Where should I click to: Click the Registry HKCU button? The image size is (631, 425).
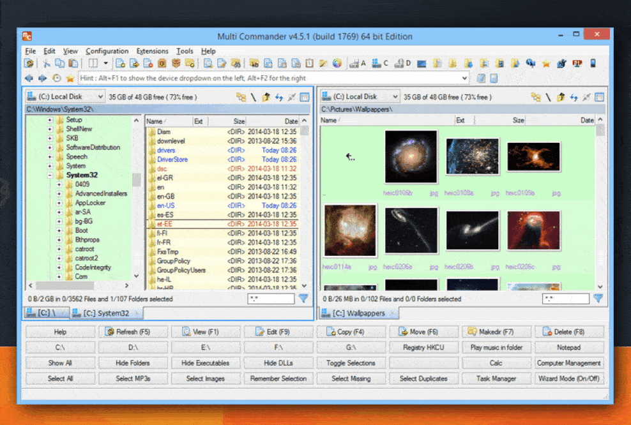point(423,347)
